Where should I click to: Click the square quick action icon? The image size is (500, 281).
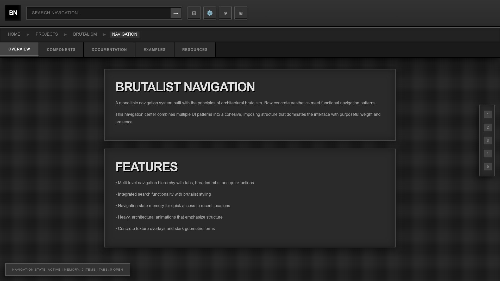pos(241,13)
